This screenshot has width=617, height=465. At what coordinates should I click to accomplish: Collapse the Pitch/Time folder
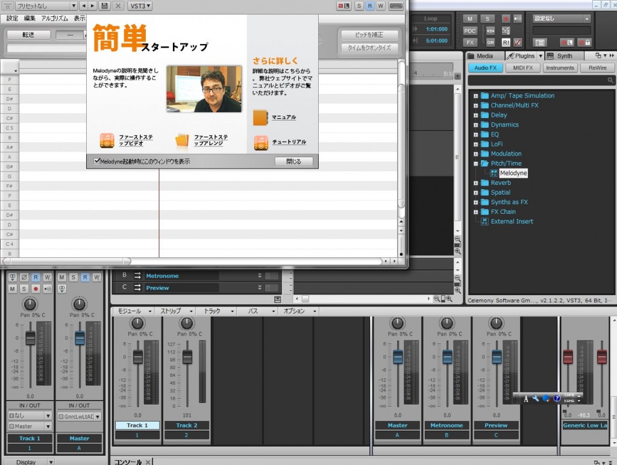point(476,163)
